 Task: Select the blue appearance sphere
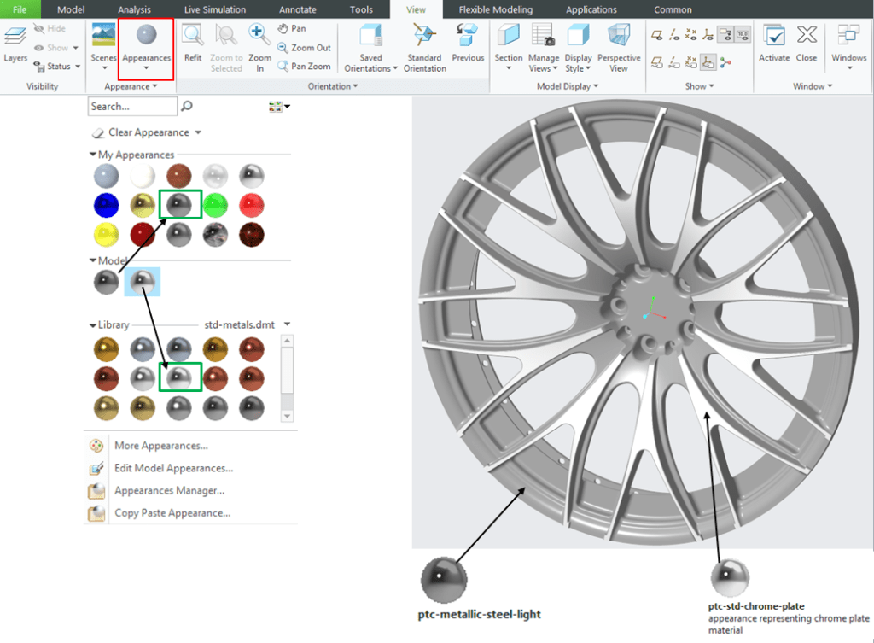coord(106,205)
